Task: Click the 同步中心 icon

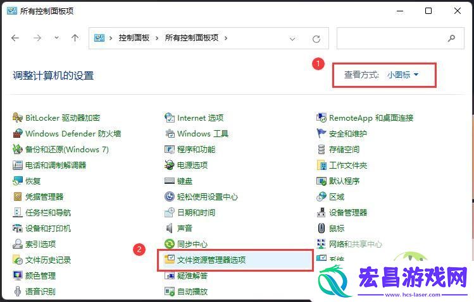Action: pyautogui.click(x=170, y=244)
